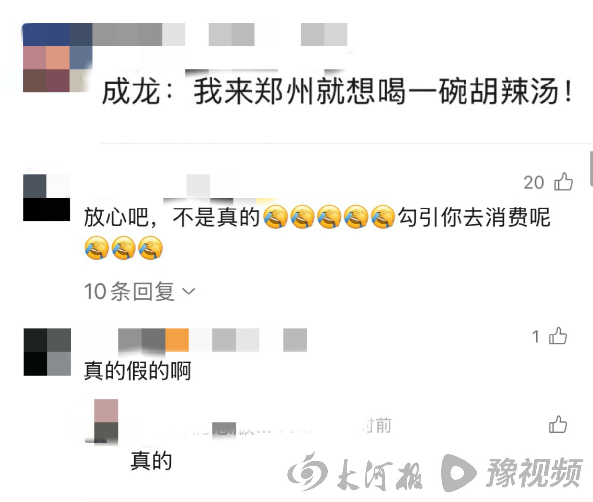
Task: Click the 豫视频 play logo icon
Action: [459, 473]
